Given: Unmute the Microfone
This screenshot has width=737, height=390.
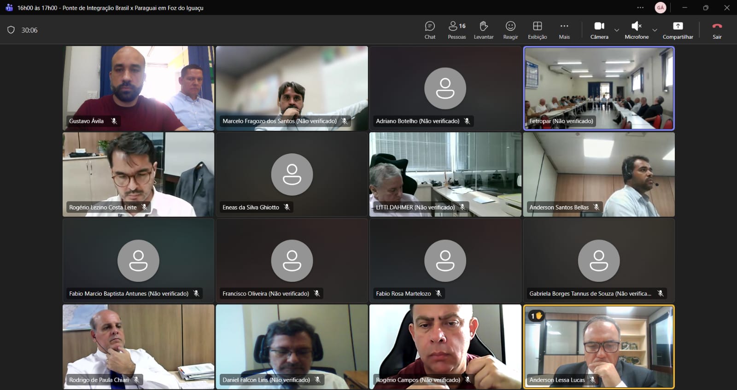Looking at the screenshot, I should [636, 30].
